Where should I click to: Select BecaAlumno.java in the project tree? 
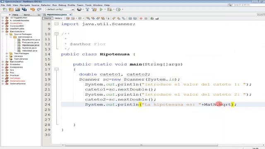[x=31, y=40]
